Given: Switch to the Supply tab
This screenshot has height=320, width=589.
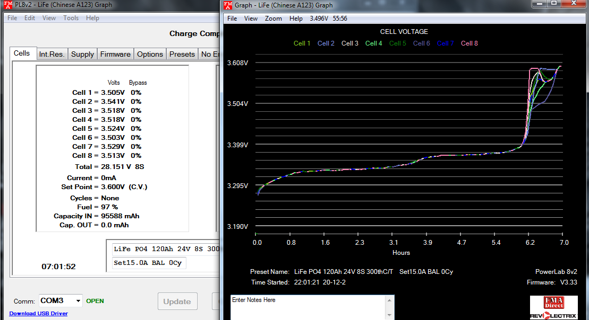Looking at the screenshot, I should 82,54.
